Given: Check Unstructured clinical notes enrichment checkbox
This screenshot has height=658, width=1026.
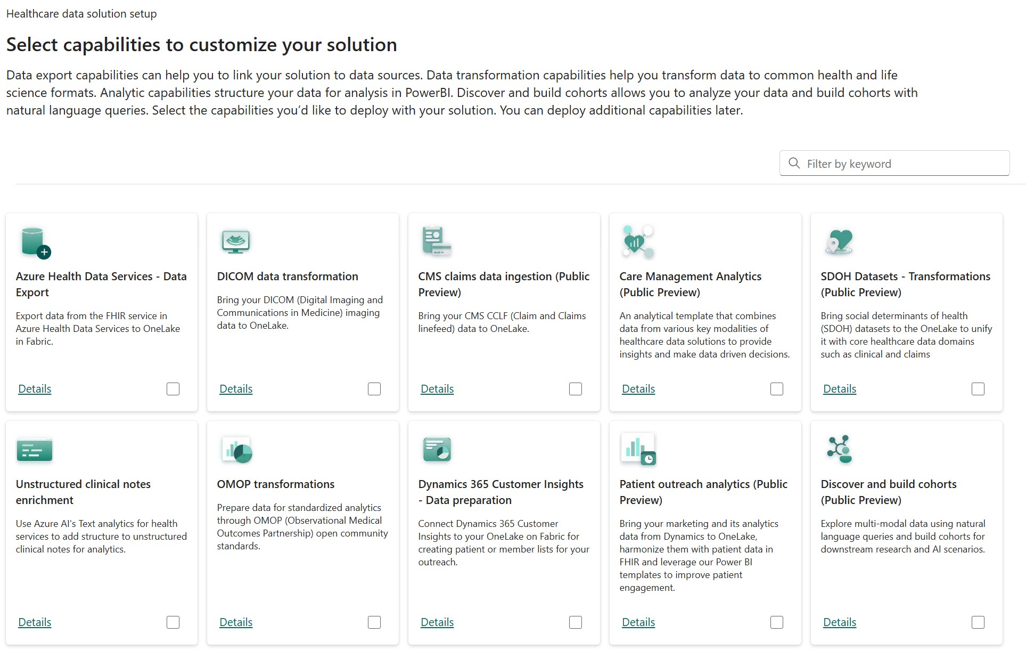Looking at the screenshot, I should pos(173,622).
